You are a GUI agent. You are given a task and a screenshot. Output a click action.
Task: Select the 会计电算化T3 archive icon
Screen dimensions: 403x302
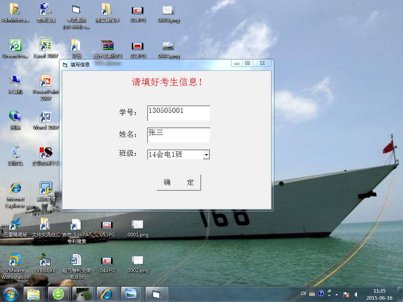107,46
